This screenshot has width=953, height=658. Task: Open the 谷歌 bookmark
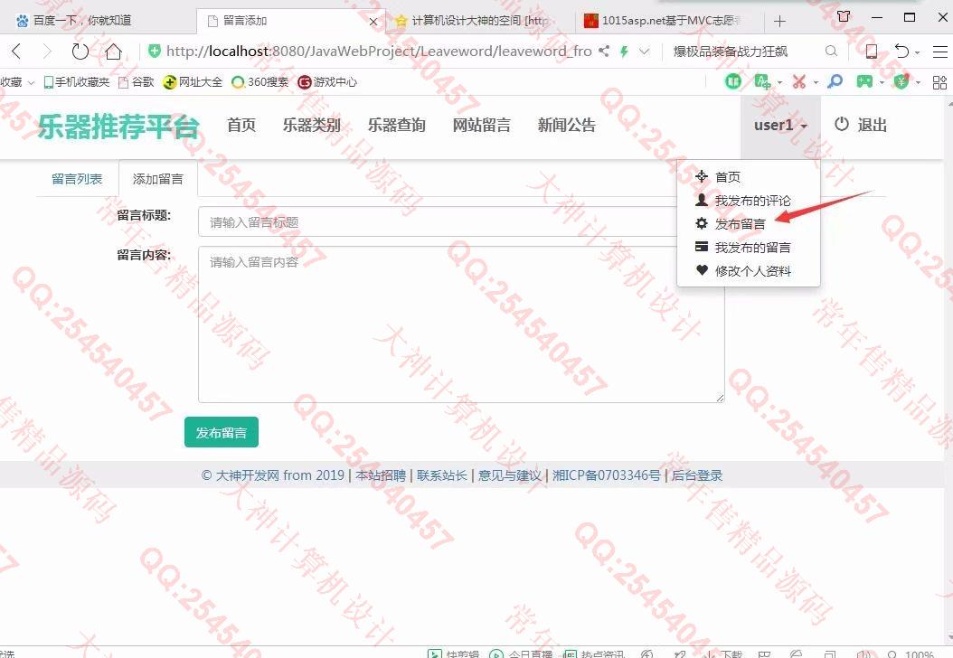click(137, 82)
